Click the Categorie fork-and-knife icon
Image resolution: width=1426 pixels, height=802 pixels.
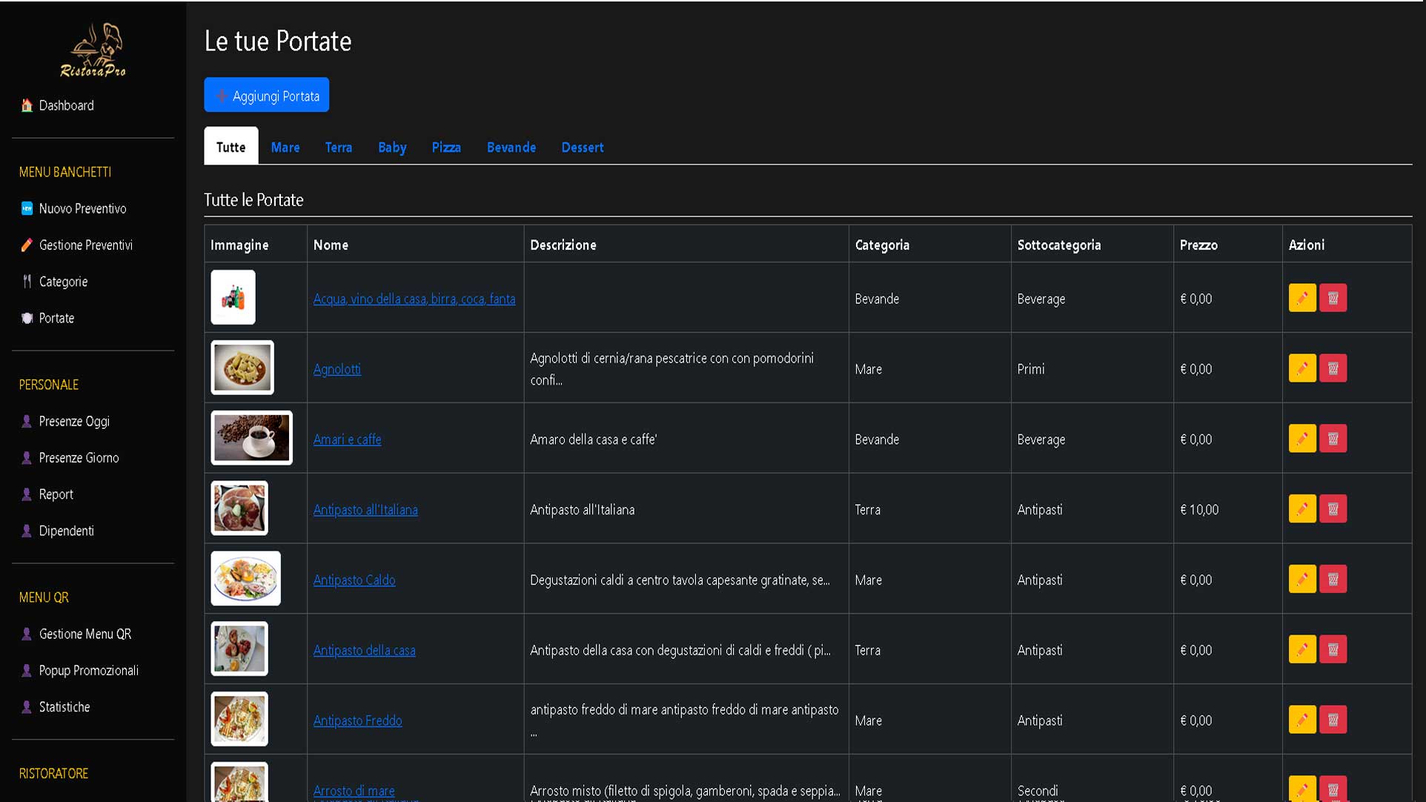(27, 282)
